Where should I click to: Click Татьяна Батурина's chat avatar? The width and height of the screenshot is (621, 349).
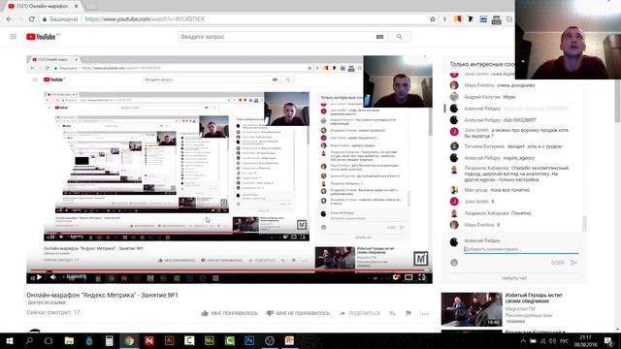coord(454,146)
